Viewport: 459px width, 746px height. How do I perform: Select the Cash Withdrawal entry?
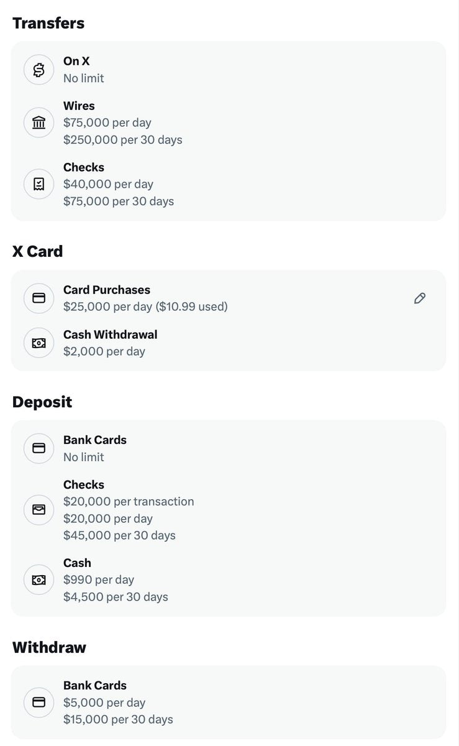pyautogui.click(x=229, y=343)
